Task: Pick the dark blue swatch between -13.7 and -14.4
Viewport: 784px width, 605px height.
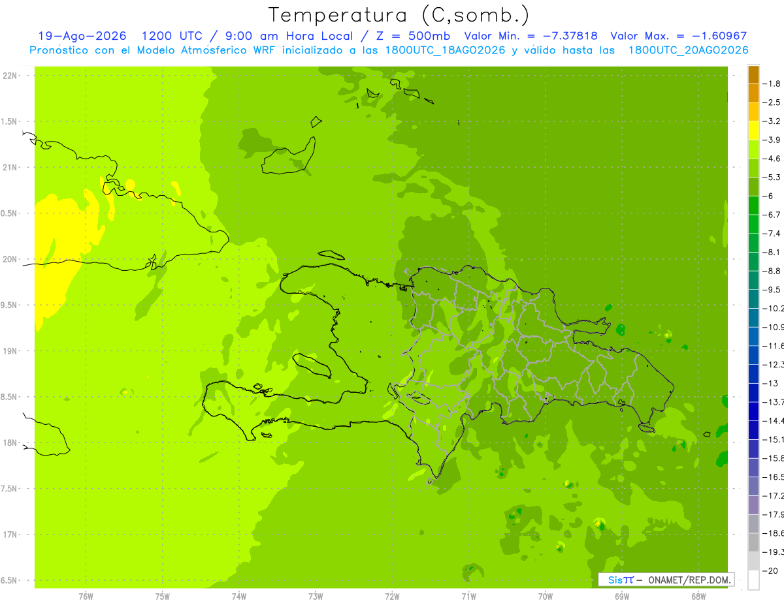Action: (753, 411)
